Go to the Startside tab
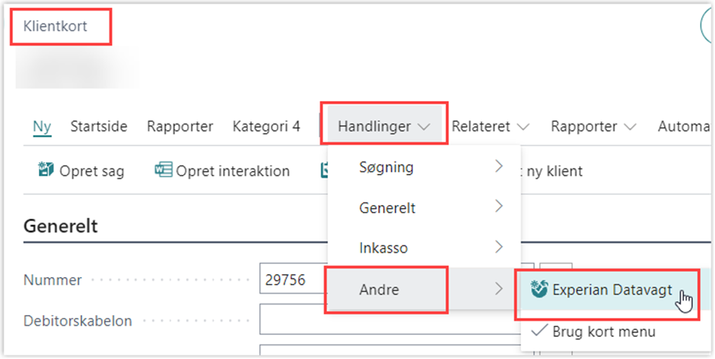 [x=98, y=127]
